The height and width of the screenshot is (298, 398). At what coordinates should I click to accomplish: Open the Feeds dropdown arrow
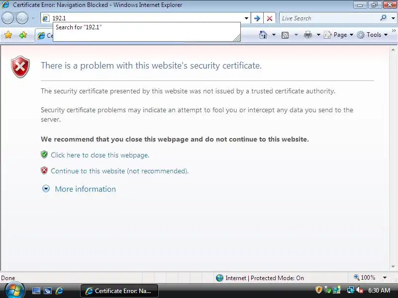coord(296,35)
